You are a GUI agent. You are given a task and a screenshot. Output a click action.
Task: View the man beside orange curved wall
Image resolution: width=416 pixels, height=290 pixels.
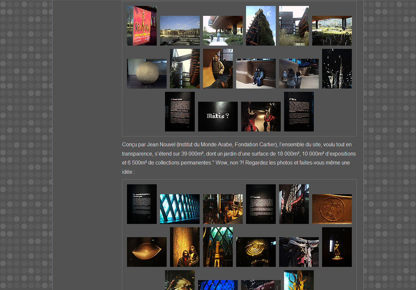218,69
